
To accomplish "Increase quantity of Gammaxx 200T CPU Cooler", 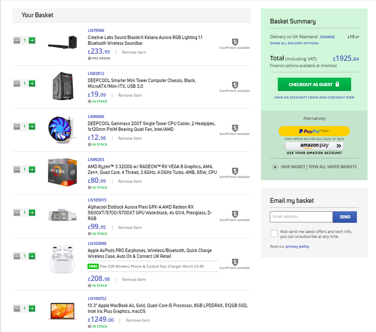I will [x=32, y=126].
